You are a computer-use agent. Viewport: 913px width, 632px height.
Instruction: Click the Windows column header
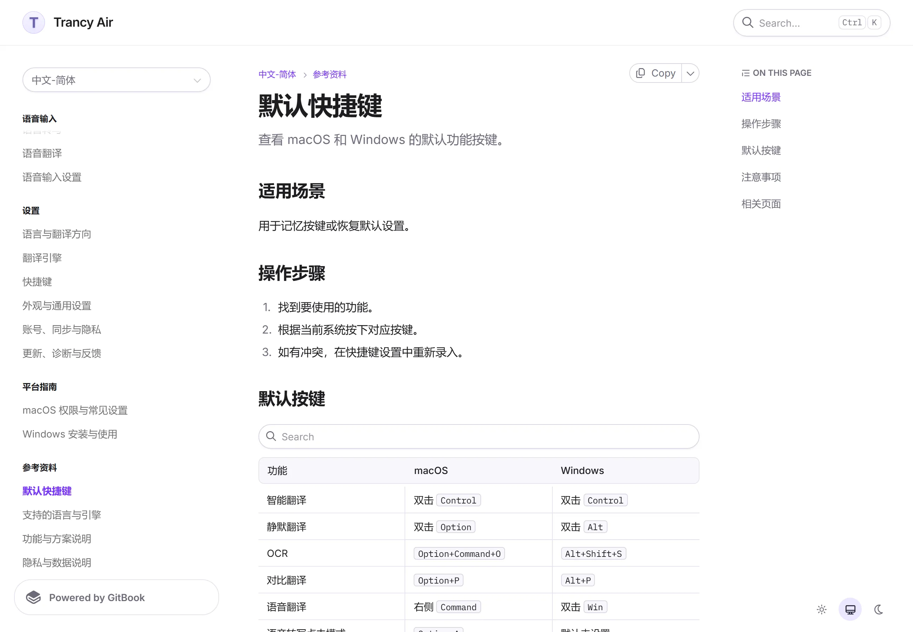582,470
